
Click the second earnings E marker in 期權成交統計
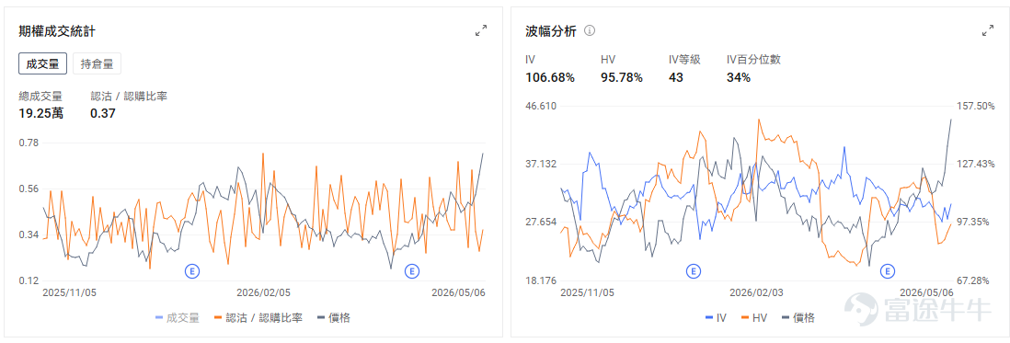coord(411,271)
